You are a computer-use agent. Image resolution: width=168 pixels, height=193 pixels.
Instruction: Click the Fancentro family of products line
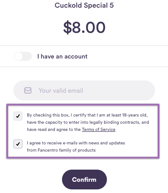pos(61,150)
